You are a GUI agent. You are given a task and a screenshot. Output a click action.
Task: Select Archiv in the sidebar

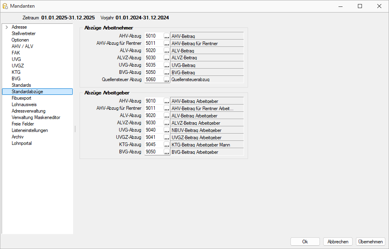coord(18,137)
